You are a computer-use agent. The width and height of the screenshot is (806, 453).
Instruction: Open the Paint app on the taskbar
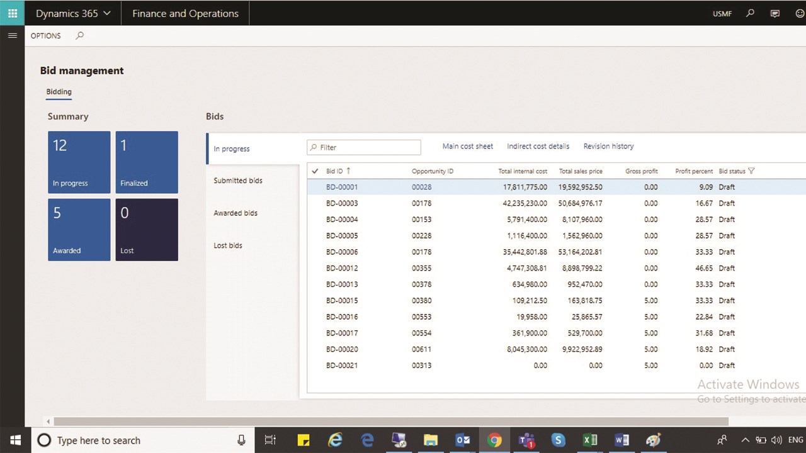[x=653, y=440]
